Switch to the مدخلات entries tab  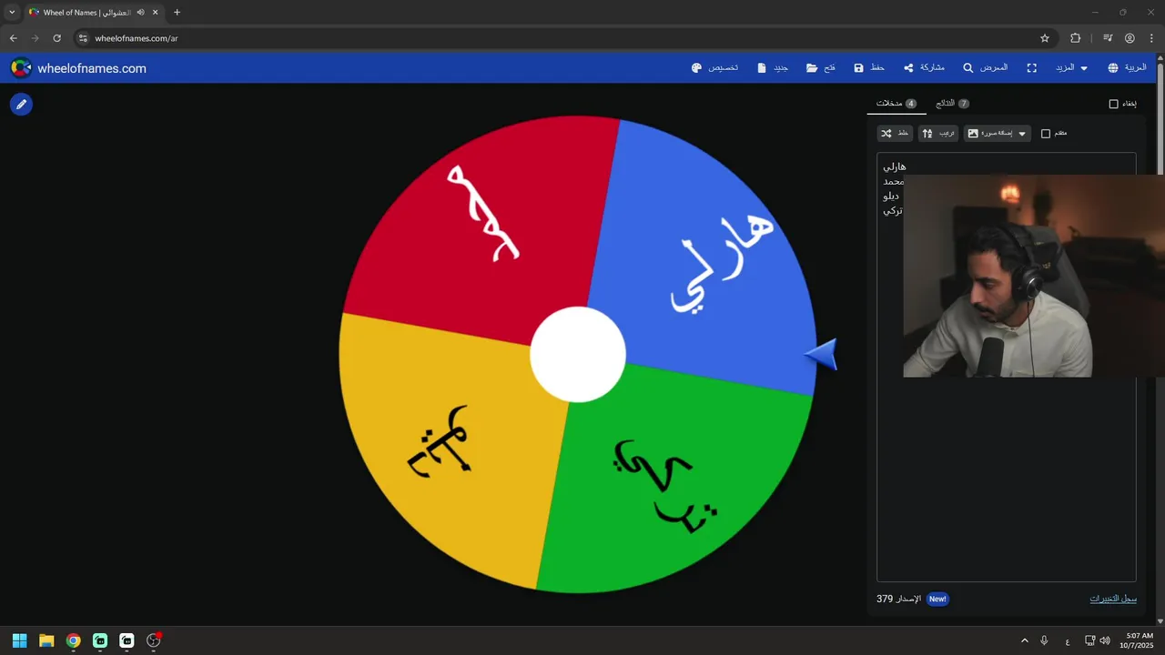897,104
